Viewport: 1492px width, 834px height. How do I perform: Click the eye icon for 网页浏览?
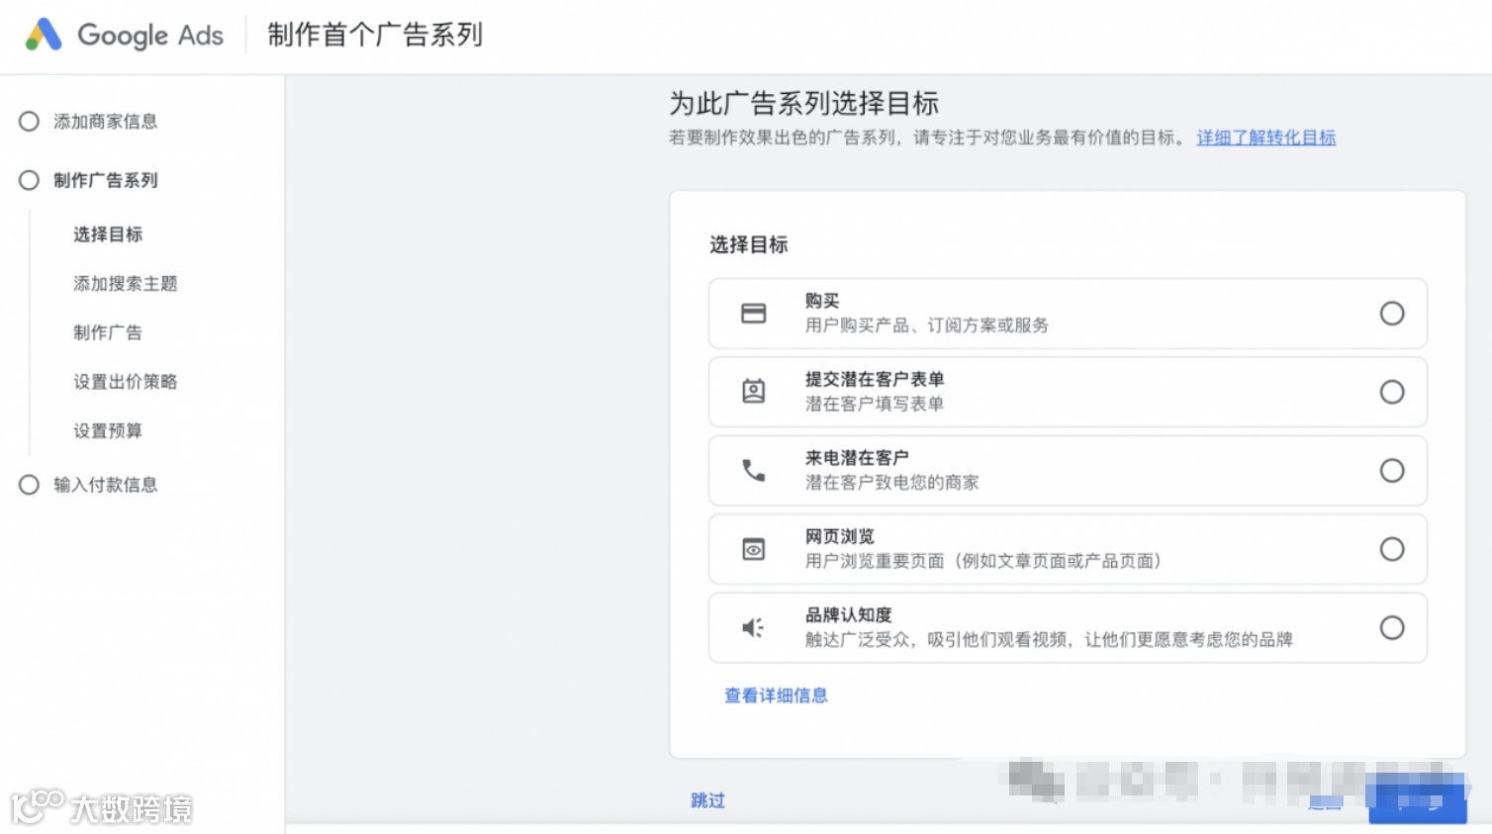pyautogui.click(x=753, y=549)
